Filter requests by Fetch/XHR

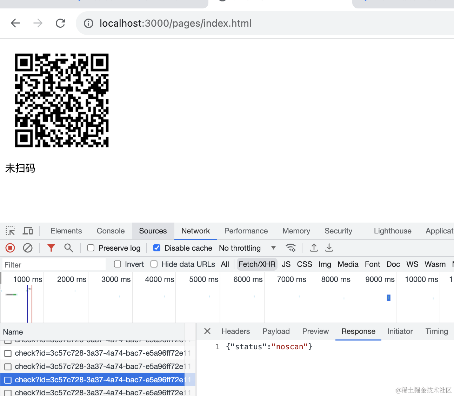pyautogui.click(x=257, y=264)
